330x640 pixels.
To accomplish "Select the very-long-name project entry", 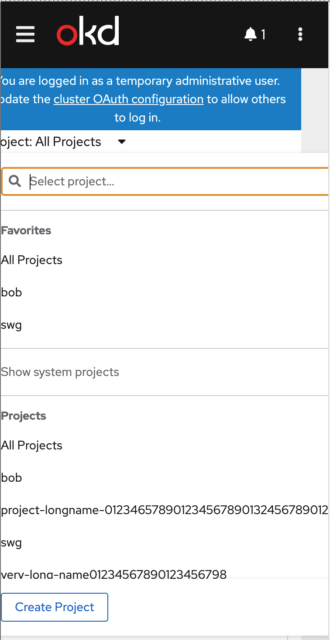I will (x=114, y=574).
